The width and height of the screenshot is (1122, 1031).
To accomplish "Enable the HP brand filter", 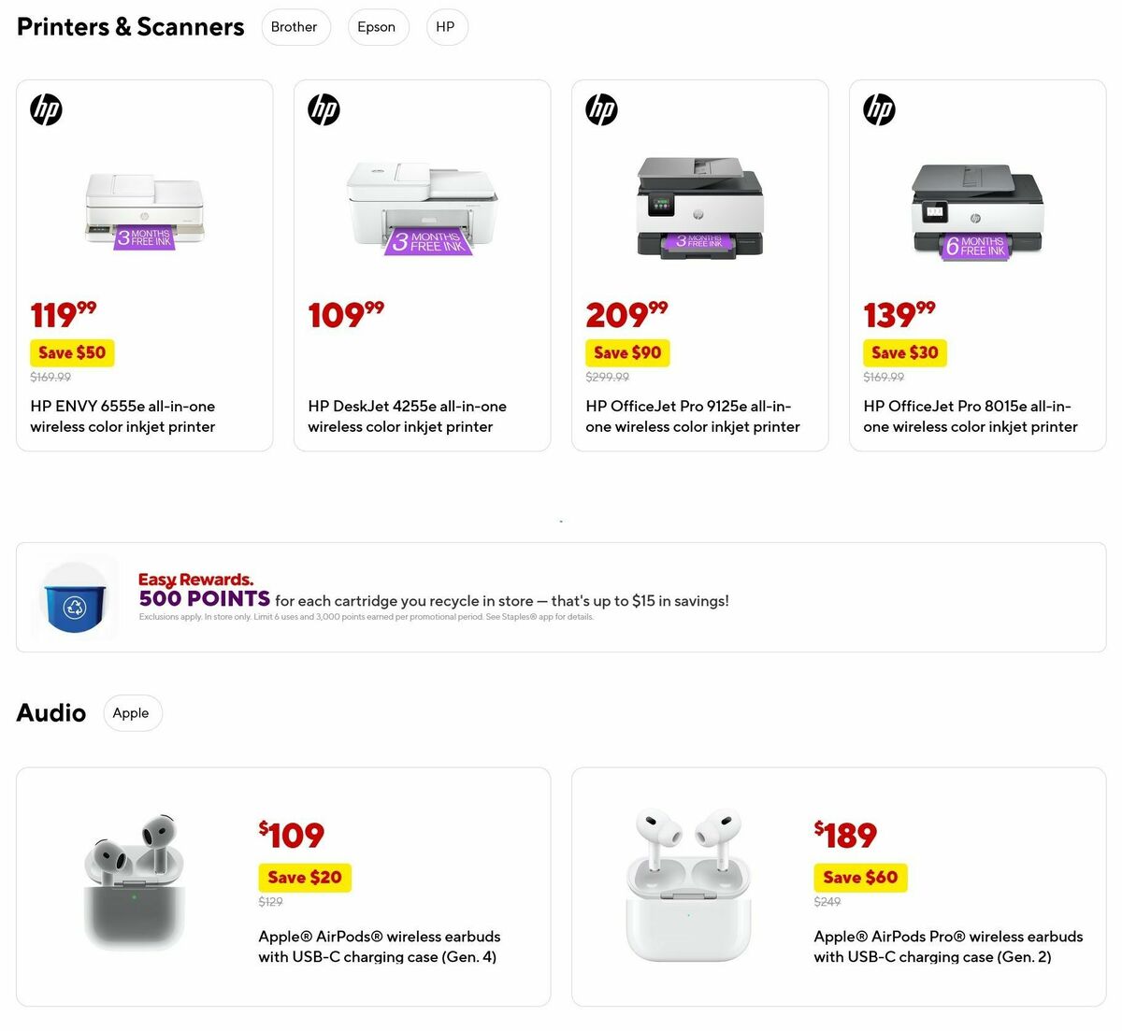I will pos(446,27).
